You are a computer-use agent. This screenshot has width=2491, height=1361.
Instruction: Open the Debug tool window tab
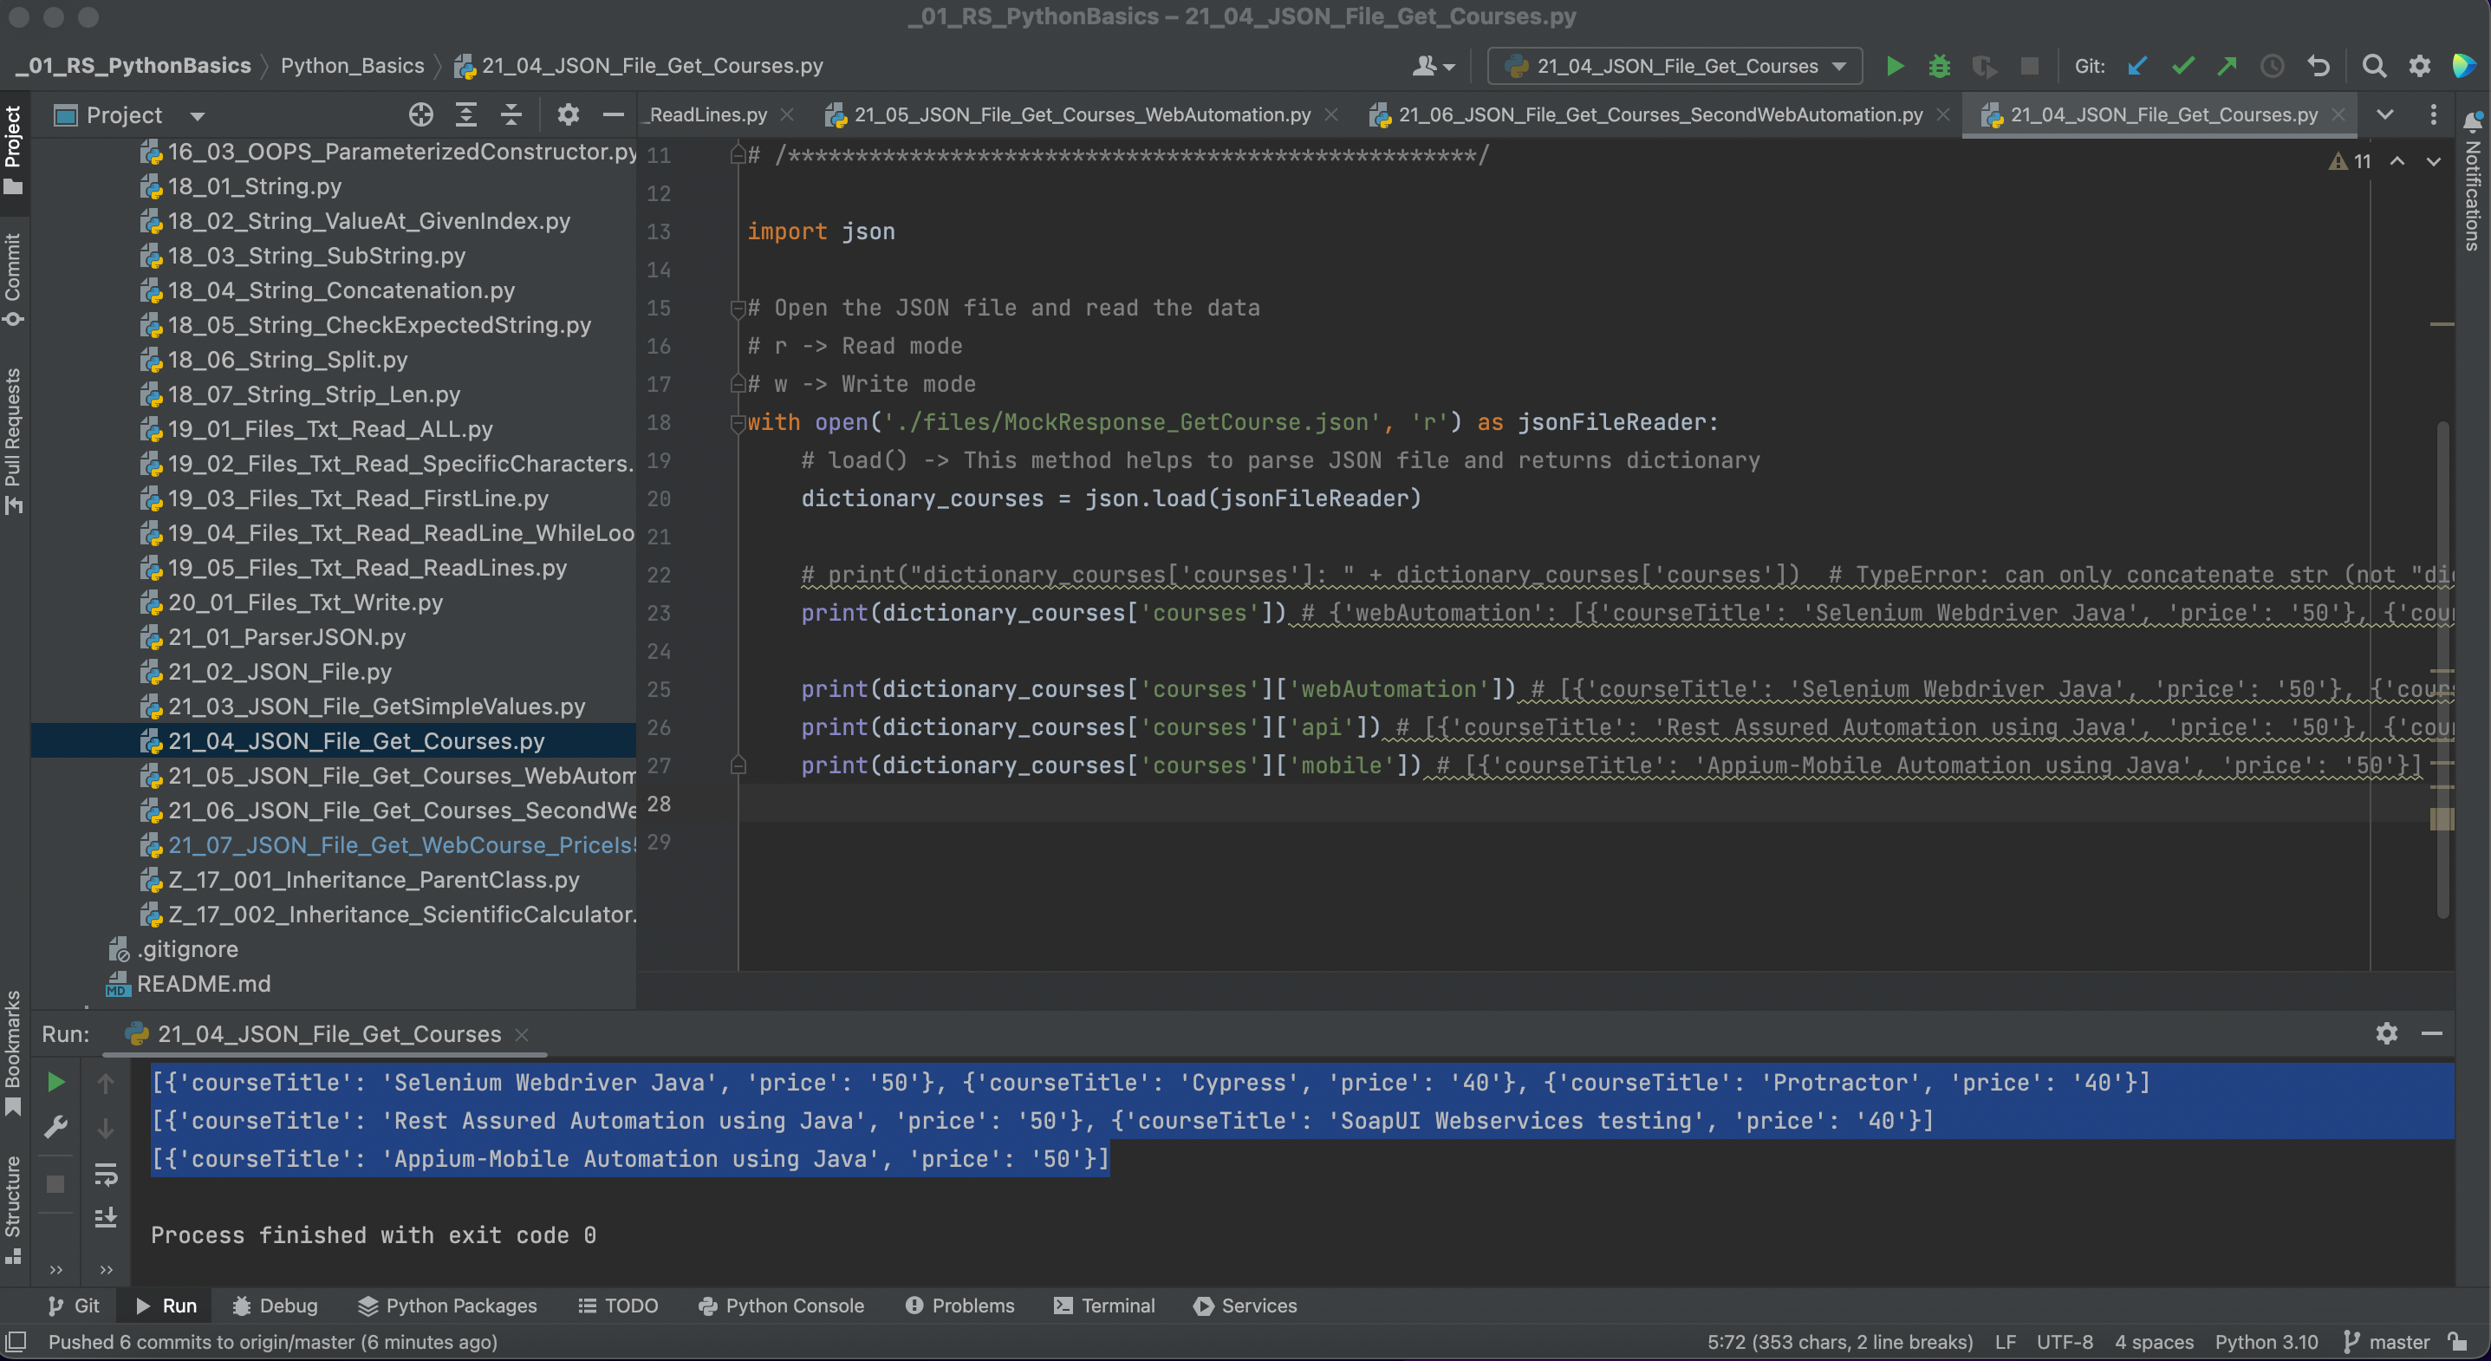pos(276,1305)
